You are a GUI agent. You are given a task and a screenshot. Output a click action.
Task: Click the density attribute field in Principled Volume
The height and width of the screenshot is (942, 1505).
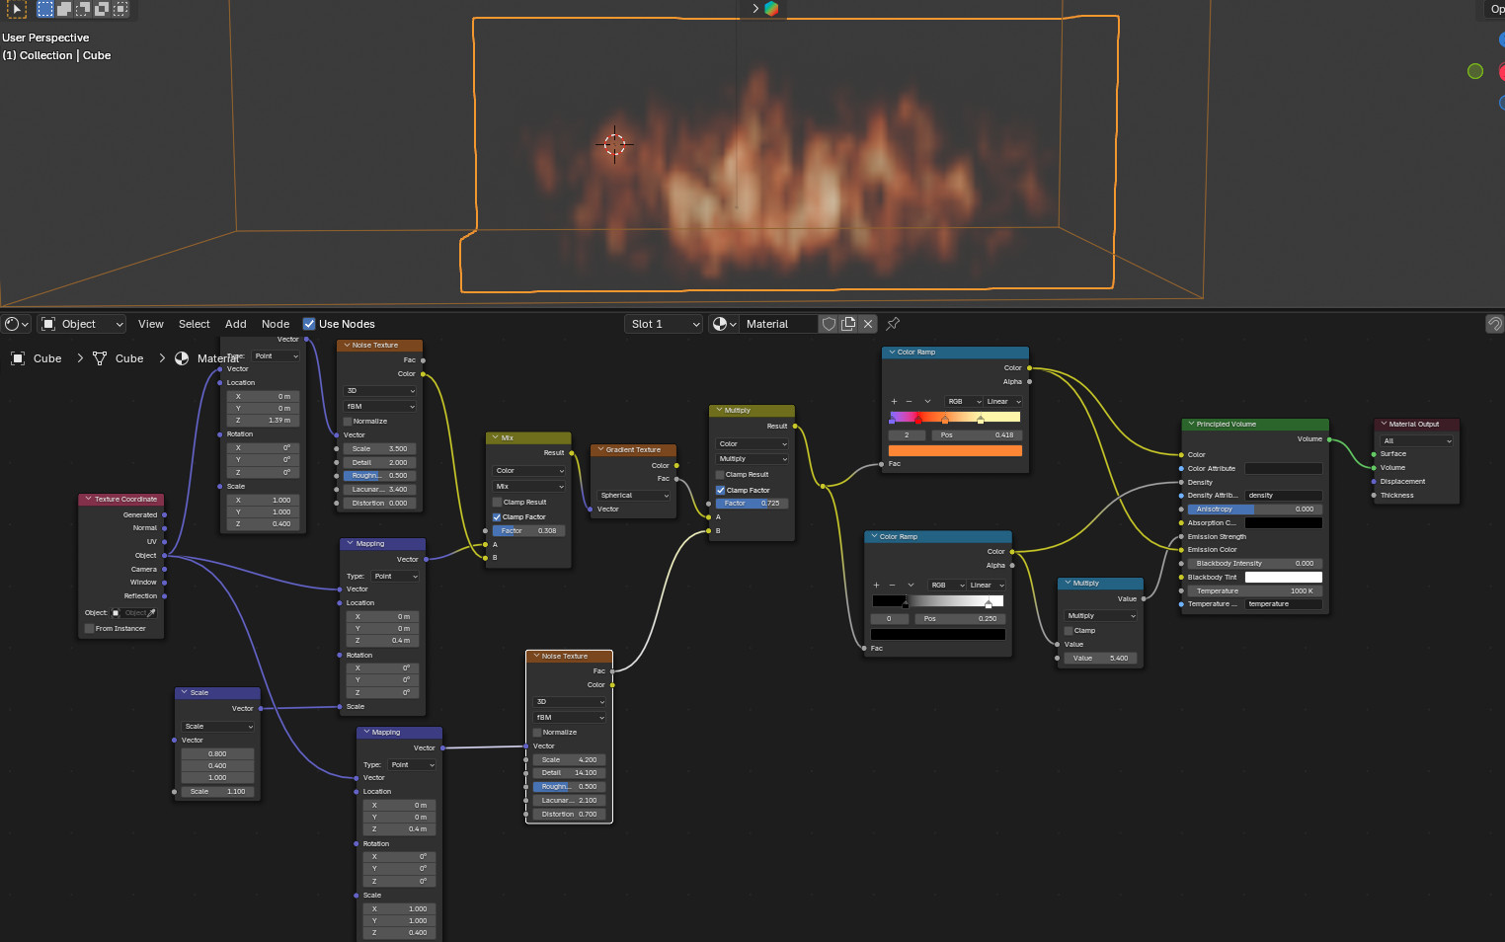[1284, 496]
